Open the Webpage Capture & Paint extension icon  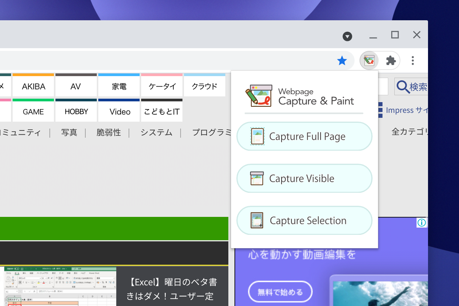[x=368, y=60]
